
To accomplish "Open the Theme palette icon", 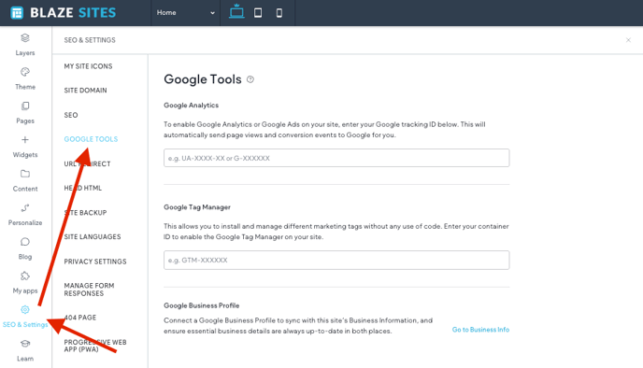I will pyautogui.click(x=25, y=72).
